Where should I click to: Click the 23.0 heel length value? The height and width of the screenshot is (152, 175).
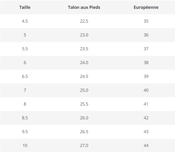pyautogui.click(x=84, y=35)
